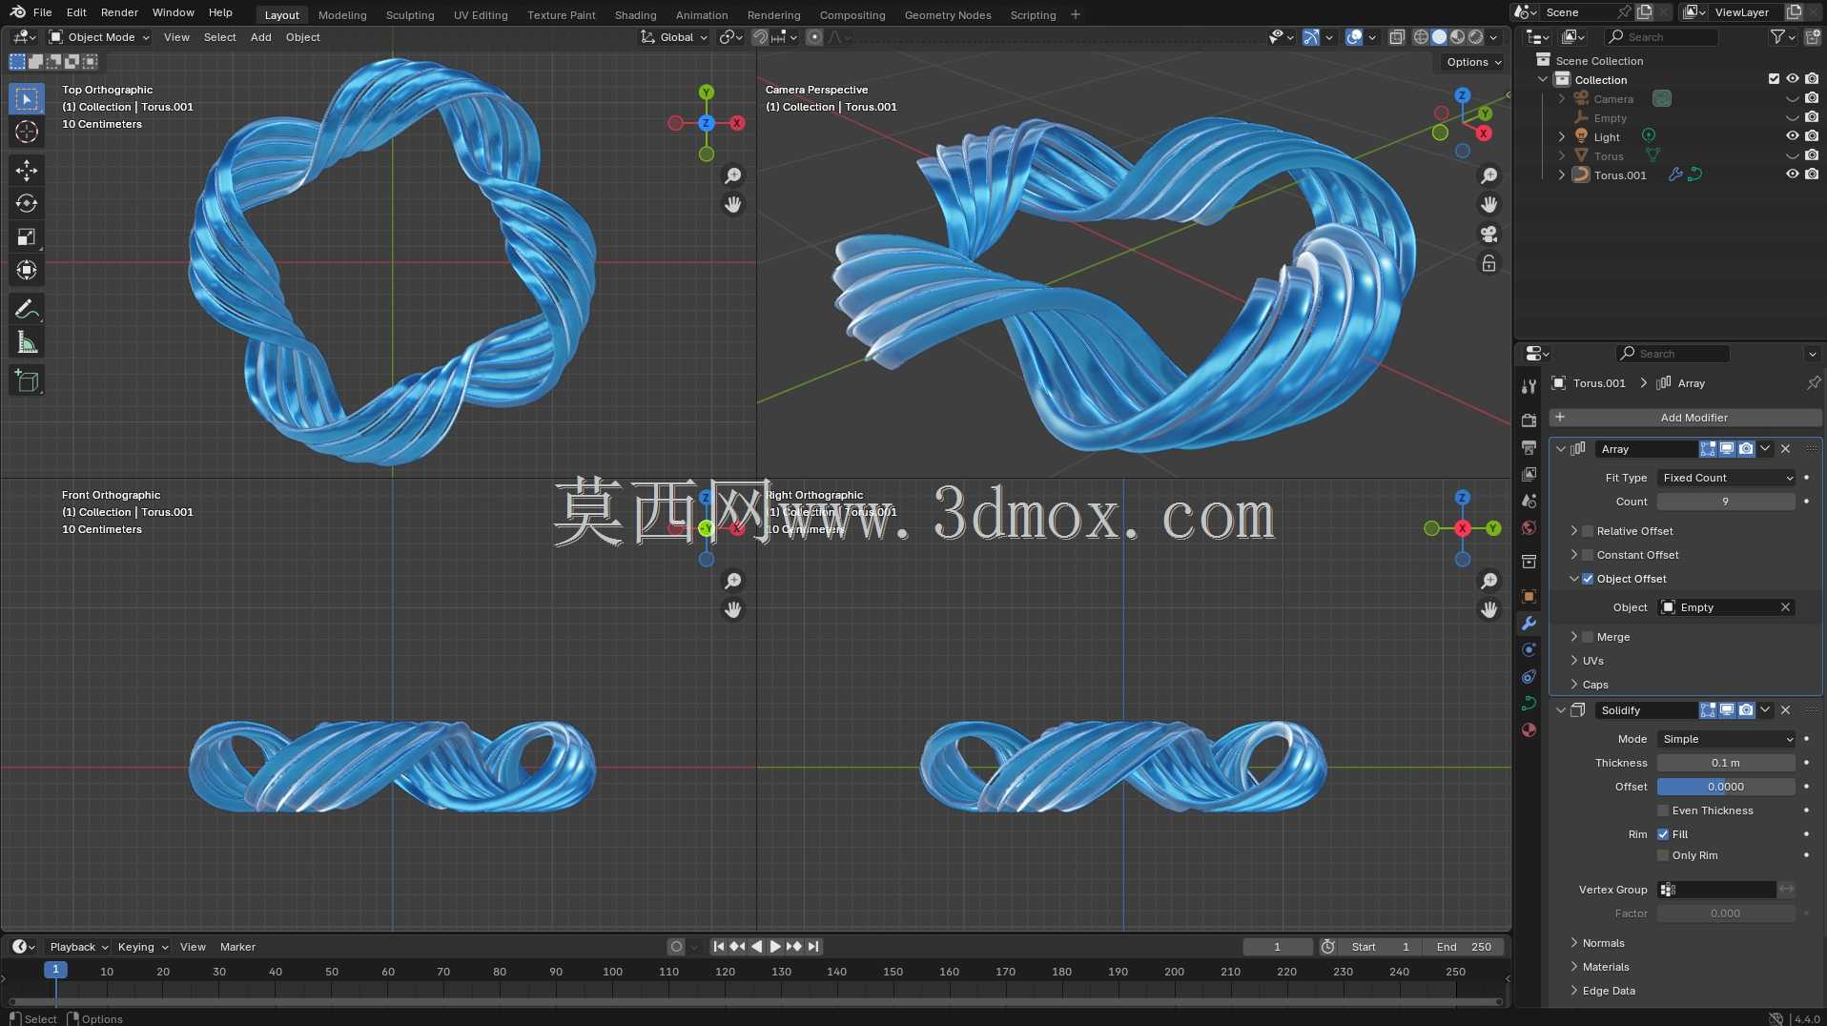1827x1026 pixels.
Task: Open the Tool properties tab icon
Action: coord(1529,386)
